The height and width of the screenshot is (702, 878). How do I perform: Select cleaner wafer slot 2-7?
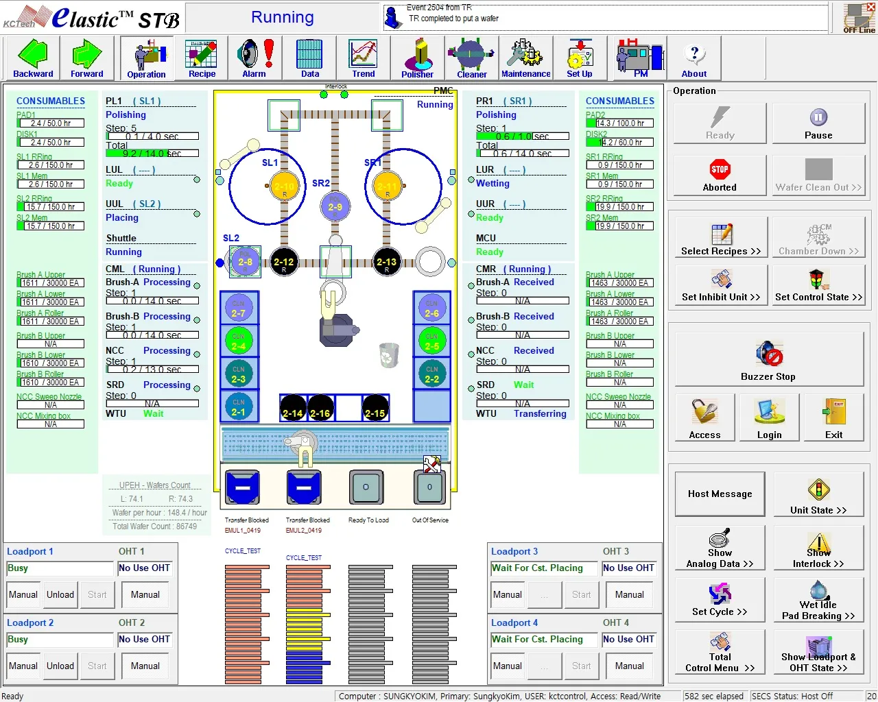pyautogui.click(x=238, y=309)
